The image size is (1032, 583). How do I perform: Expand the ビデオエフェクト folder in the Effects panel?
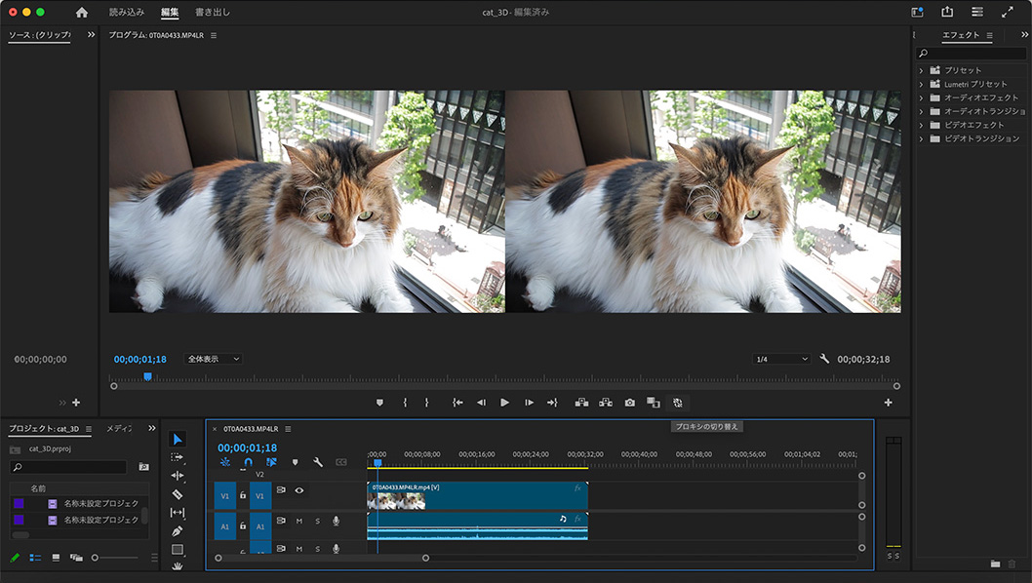[920, 124]
